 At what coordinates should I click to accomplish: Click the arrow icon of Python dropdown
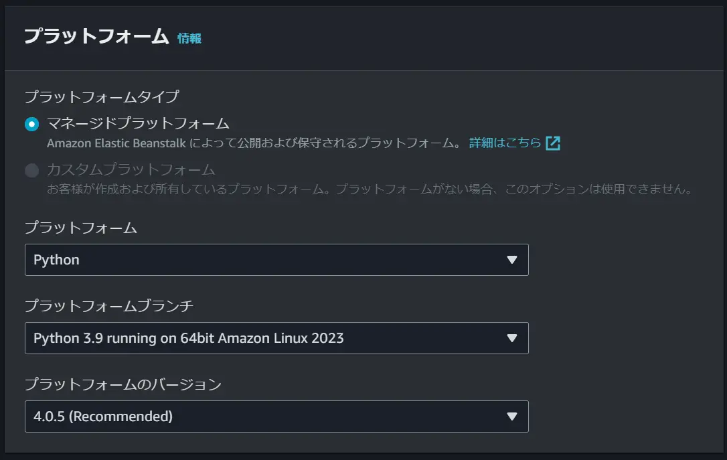coord(512,260)
